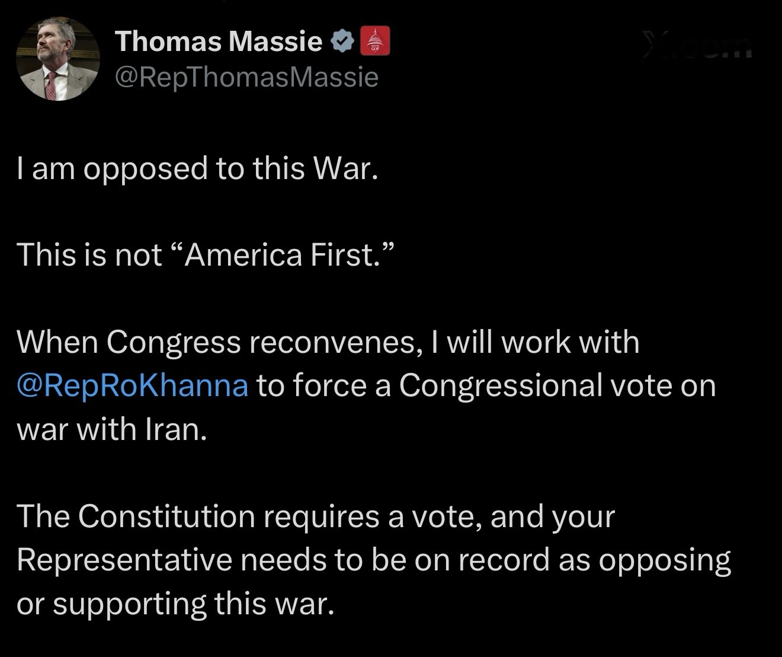Open the @RepRoKhanna mention link
The height and width of the screenshot is (657, 782).
pyautogui.click(x=133, y=385)
